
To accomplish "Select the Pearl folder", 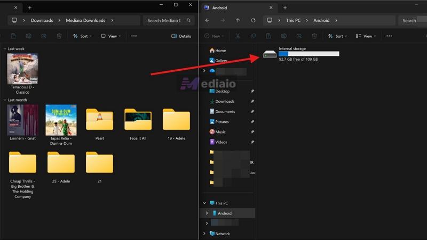I will coord(99,119).
